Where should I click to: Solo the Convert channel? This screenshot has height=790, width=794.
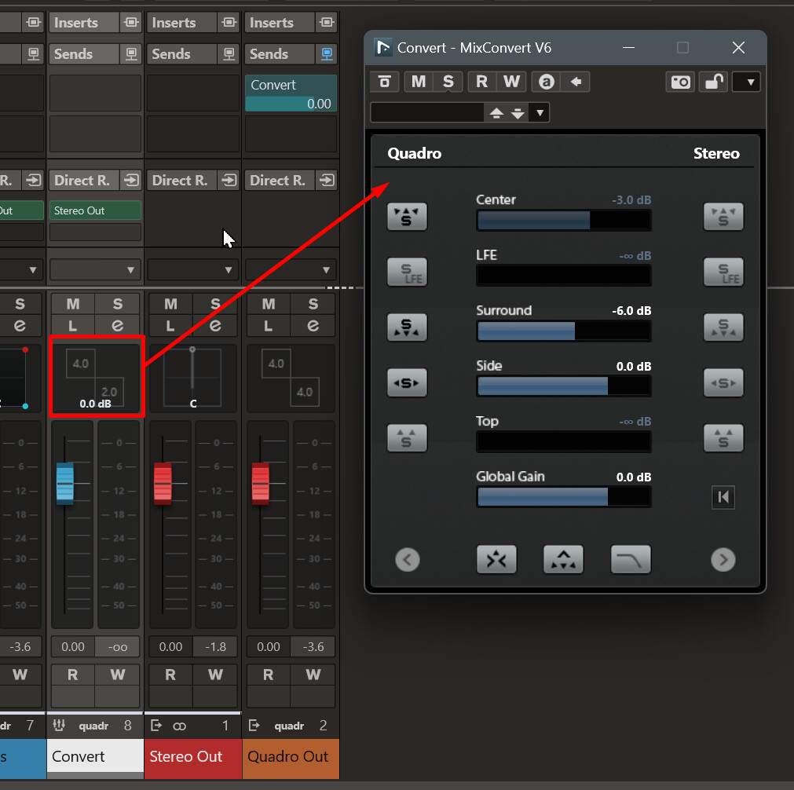(118, 304)
